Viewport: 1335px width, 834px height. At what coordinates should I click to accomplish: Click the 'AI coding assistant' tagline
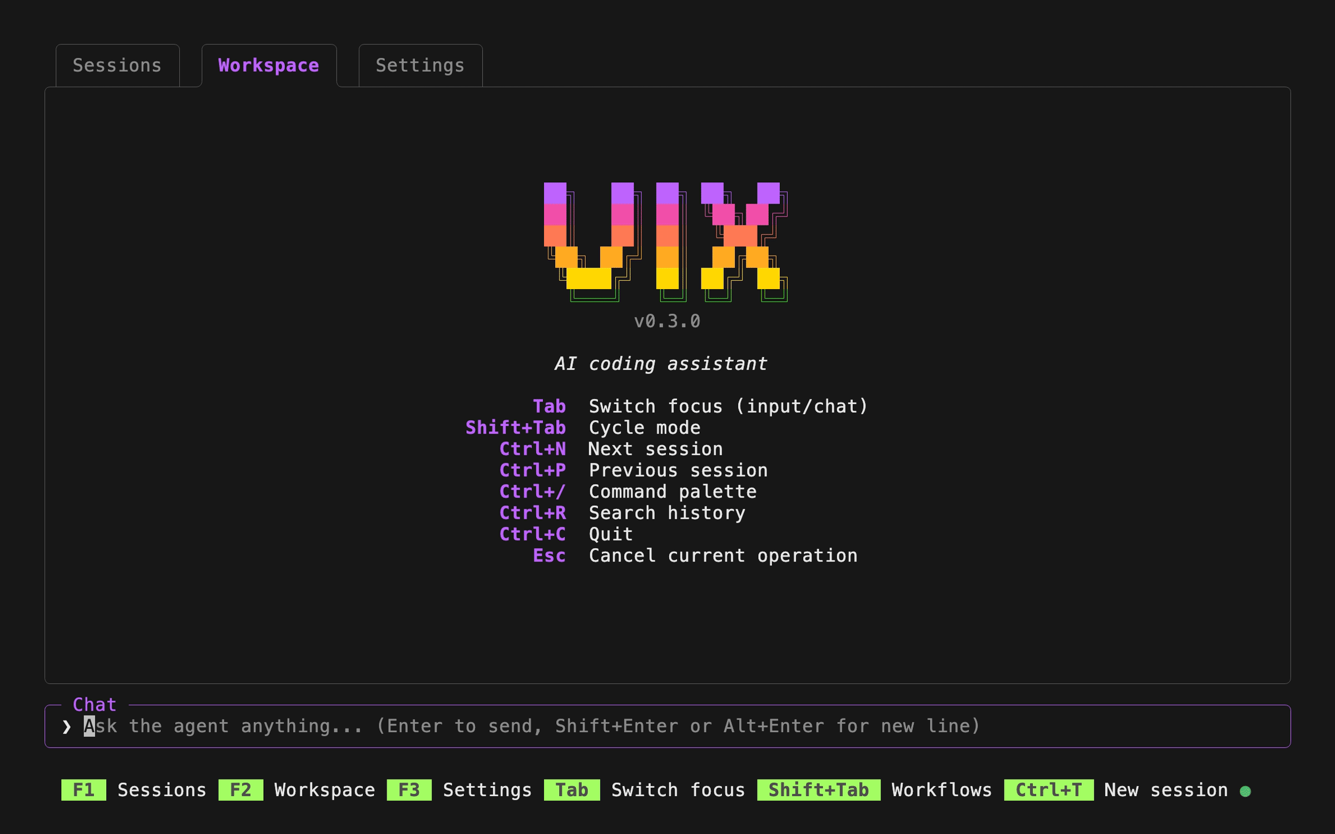tap(661, 364)
